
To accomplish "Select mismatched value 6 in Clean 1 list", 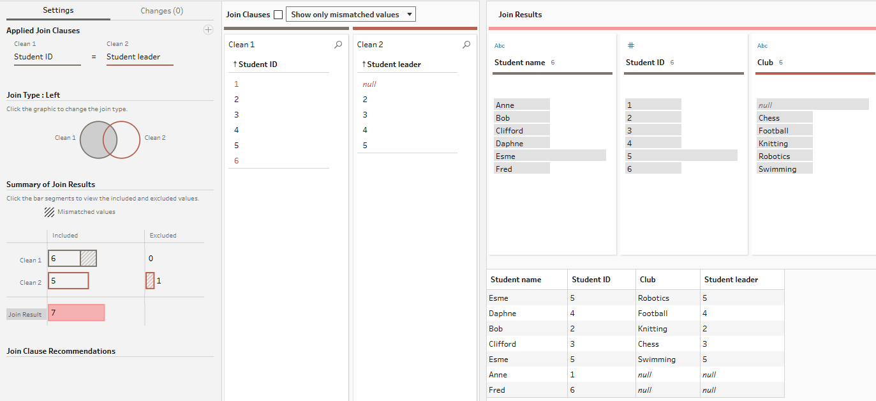I will (x=237, y=161).
